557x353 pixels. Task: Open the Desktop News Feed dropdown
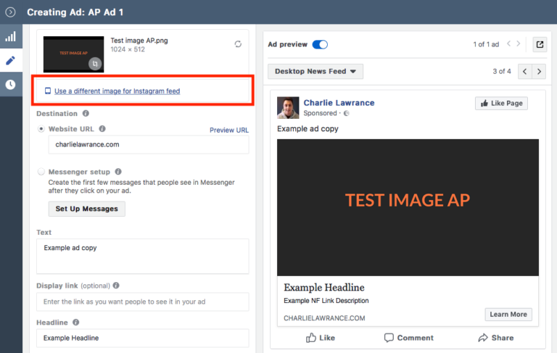315,71
